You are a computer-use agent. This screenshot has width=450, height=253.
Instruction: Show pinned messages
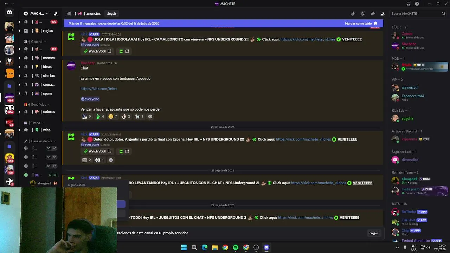[373, 14]
